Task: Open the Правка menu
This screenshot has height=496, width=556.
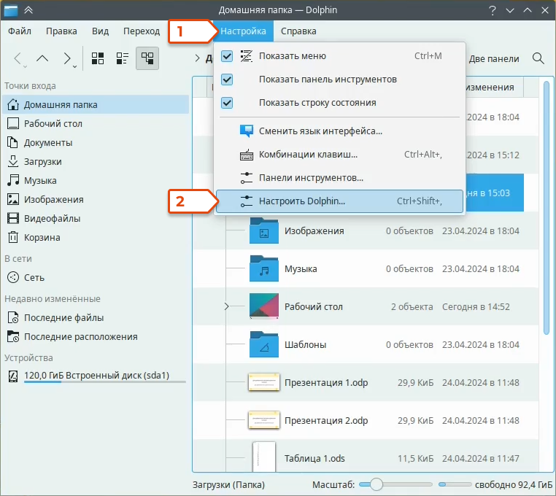Action: pos(61,31)
